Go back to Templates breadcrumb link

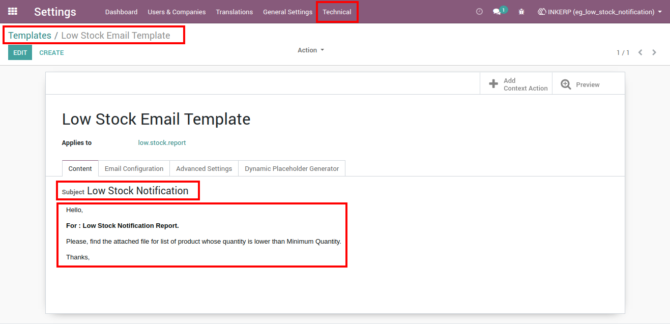[x=30, y=36]
